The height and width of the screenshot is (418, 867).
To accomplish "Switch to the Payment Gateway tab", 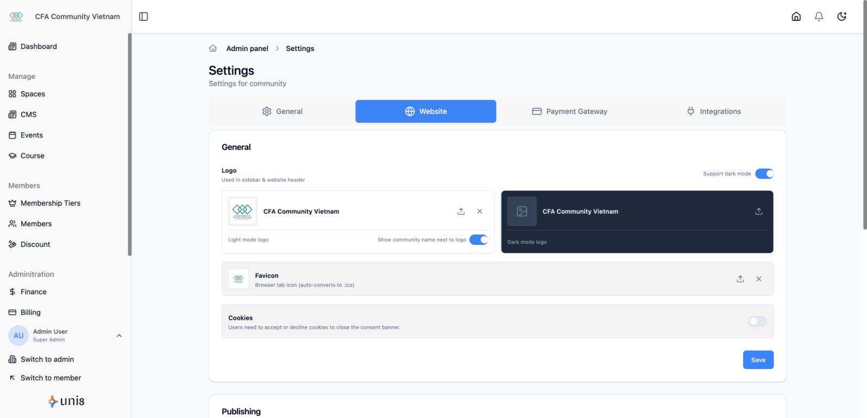I will pos(569,111).
